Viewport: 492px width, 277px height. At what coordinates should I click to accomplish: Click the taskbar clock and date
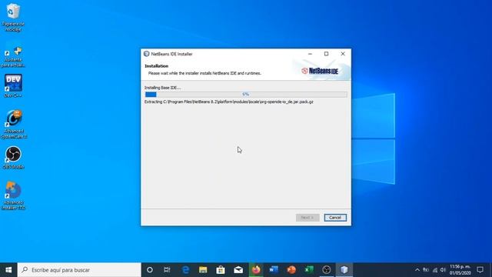point(460,270)
